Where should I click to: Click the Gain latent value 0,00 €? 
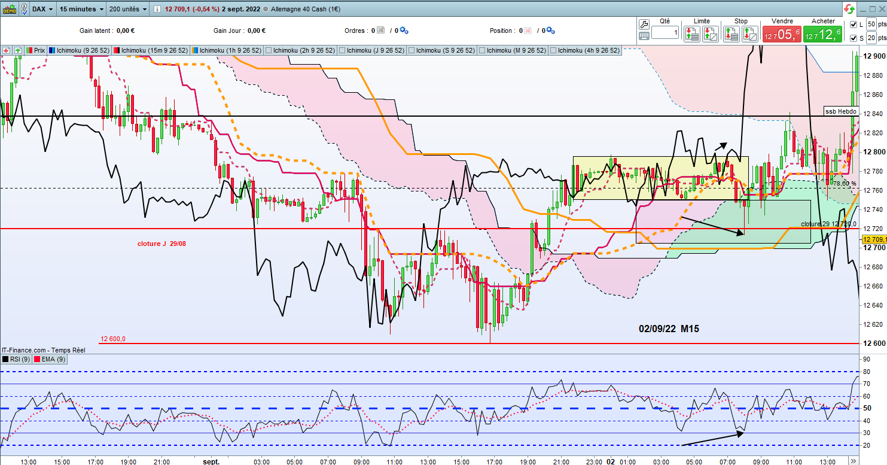pyautogui.click(x=127, y=31)
